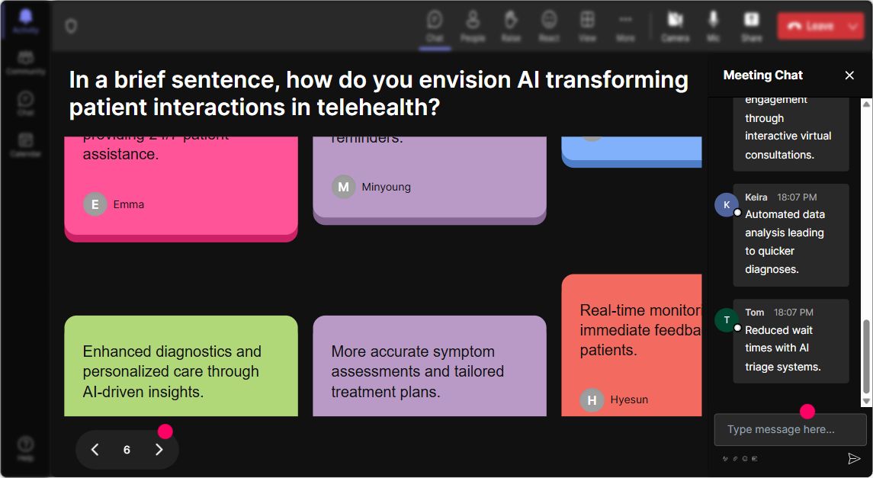Go to the next slide arrow
The width and height of the screenshot is (873, 478).
click(x=159, y=450)
